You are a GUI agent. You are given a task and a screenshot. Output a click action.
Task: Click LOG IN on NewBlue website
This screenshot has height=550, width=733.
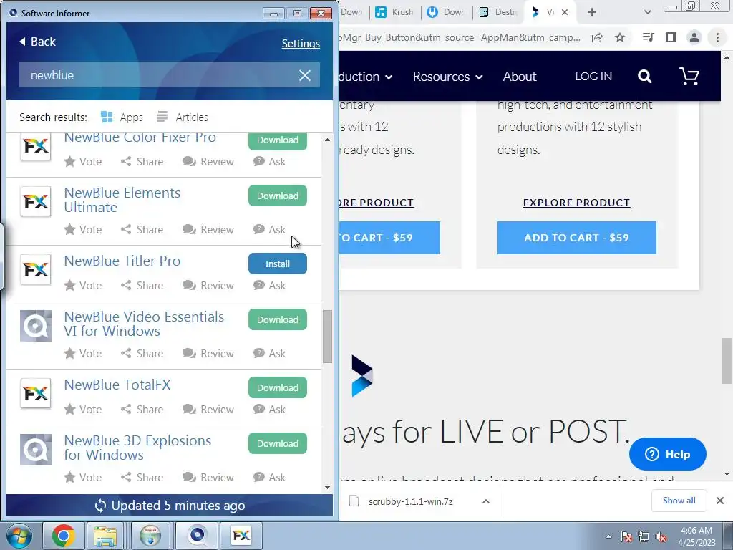pos(593,76)
